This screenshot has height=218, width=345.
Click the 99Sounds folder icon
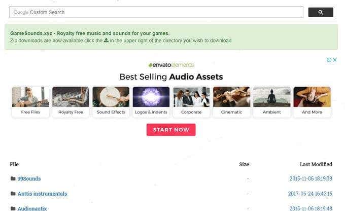13,178
